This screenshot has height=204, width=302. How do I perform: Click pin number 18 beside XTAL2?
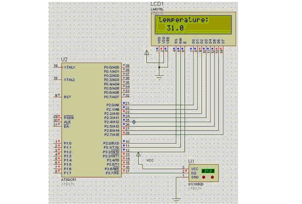coord(56,78)
